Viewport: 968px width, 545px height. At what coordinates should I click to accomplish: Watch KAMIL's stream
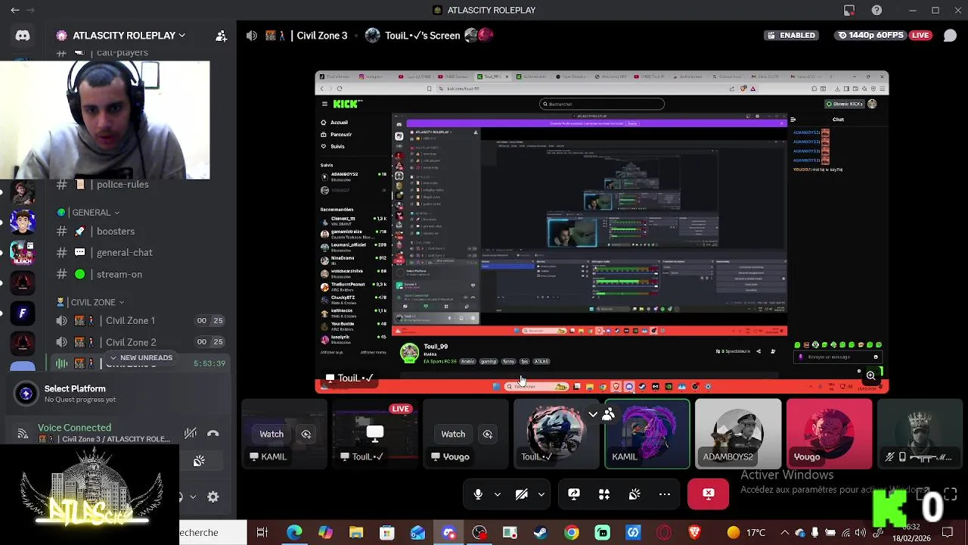pyautogui.click(x=271, y=434)
